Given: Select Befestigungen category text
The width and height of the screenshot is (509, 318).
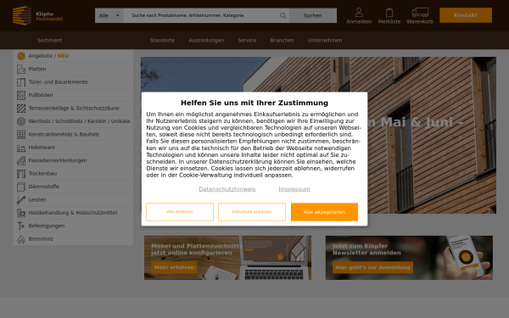Looking at the screenshot, I should 47,226.
